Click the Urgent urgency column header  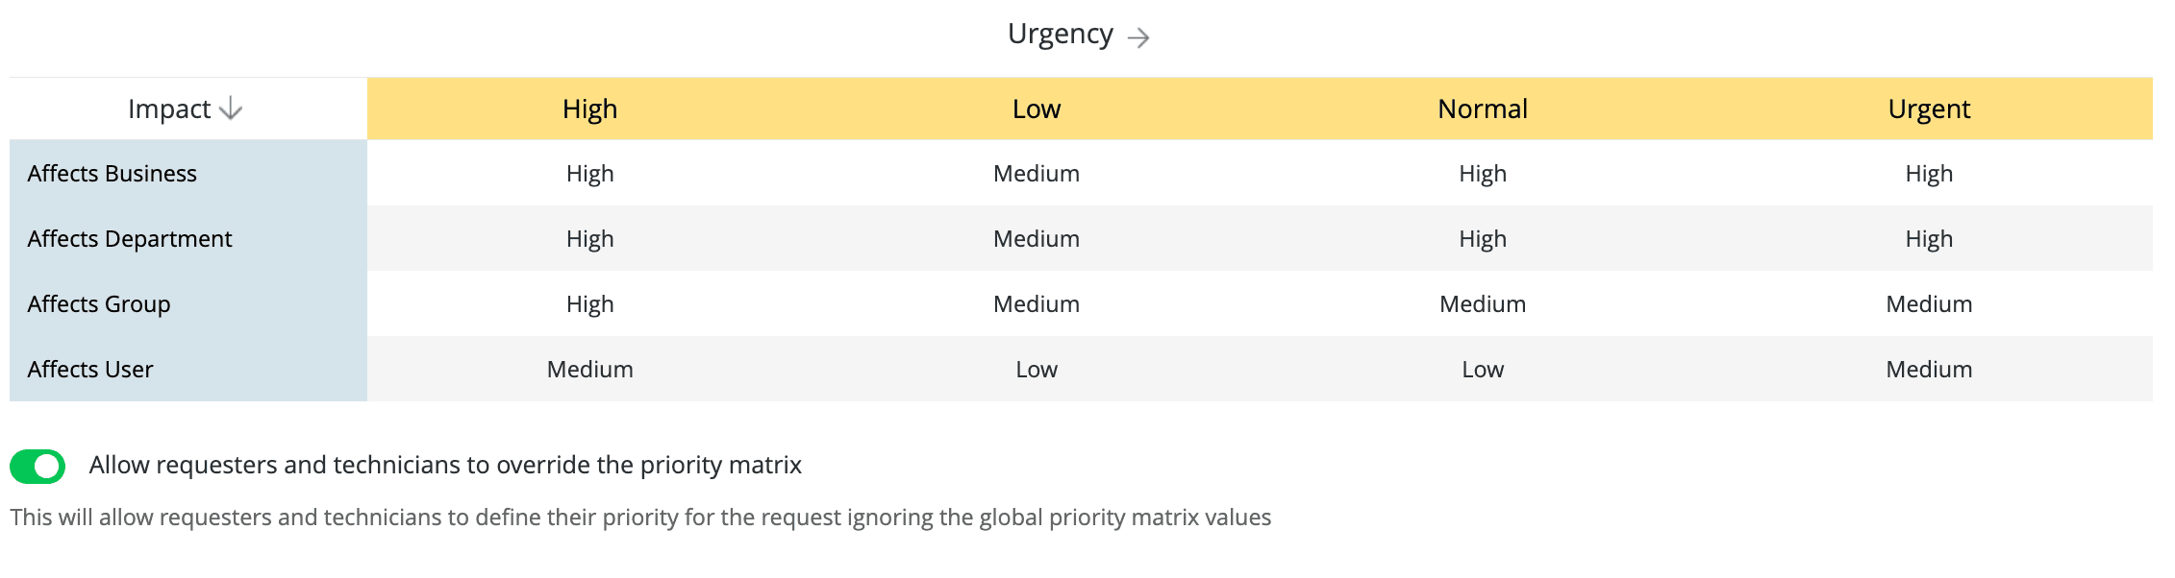[x=1928, y=109]
